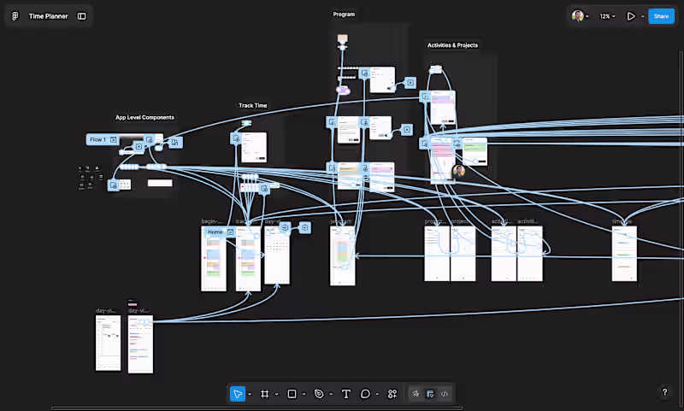Open the Frame tool dropdown arrow

(276, 395)
